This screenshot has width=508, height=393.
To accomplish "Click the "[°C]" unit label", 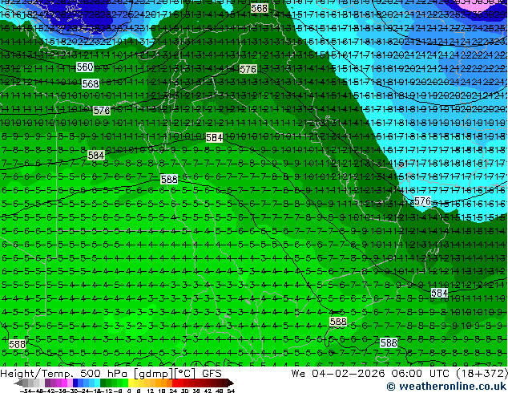I will click(x=184, y=374).
